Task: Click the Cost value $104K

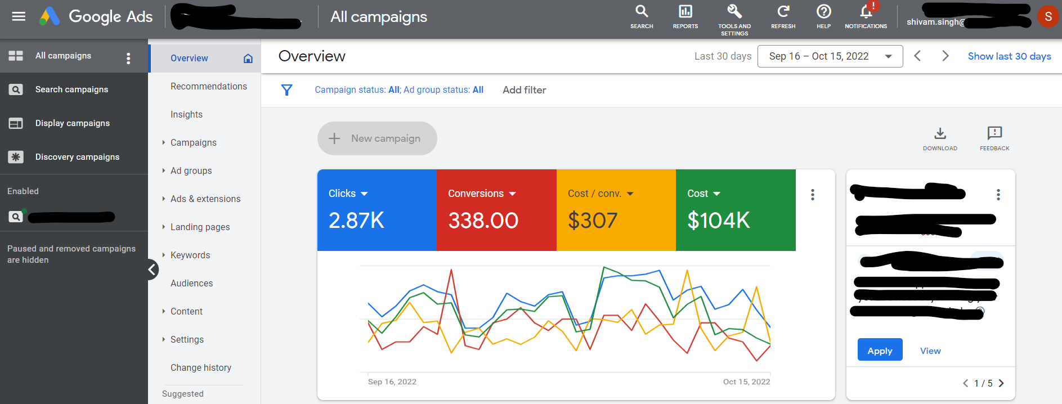Action: coord(719,221)
